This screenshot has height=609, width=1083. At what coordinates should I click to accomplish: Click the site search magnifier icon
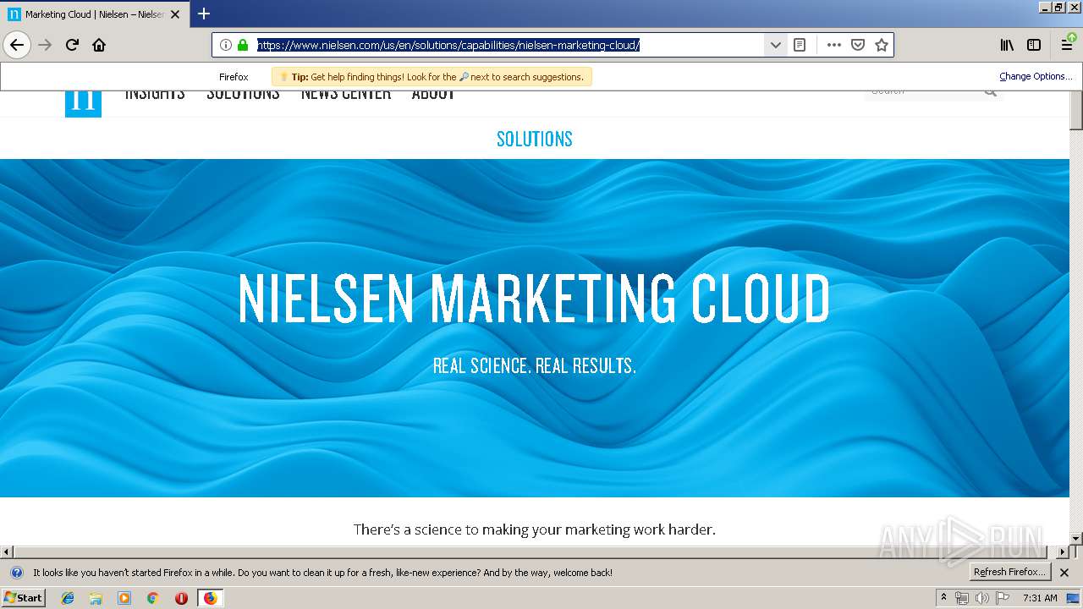tap(991, 93)
